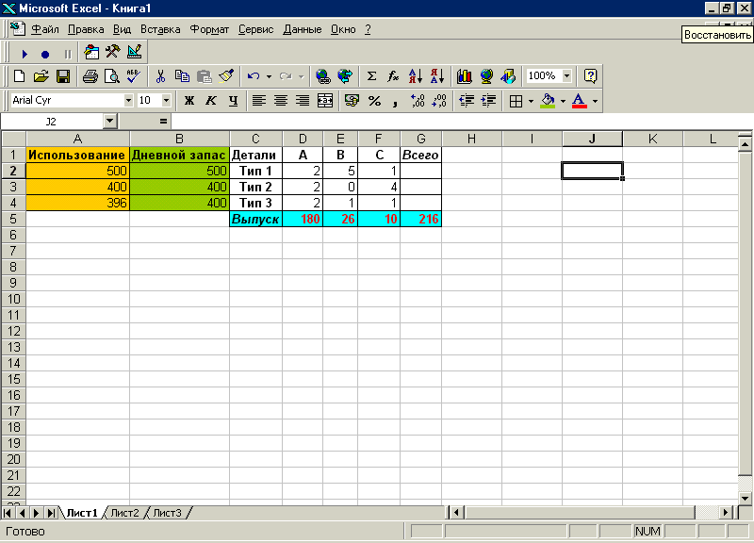
Task: Open the Формат menu
Action: tap(209, 29)
